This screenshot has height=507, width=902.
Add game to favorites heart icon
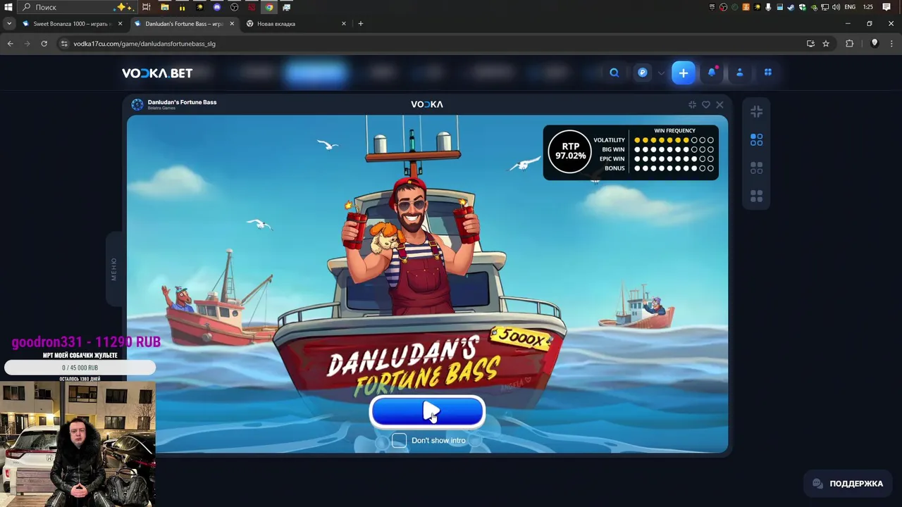[706, 104]
